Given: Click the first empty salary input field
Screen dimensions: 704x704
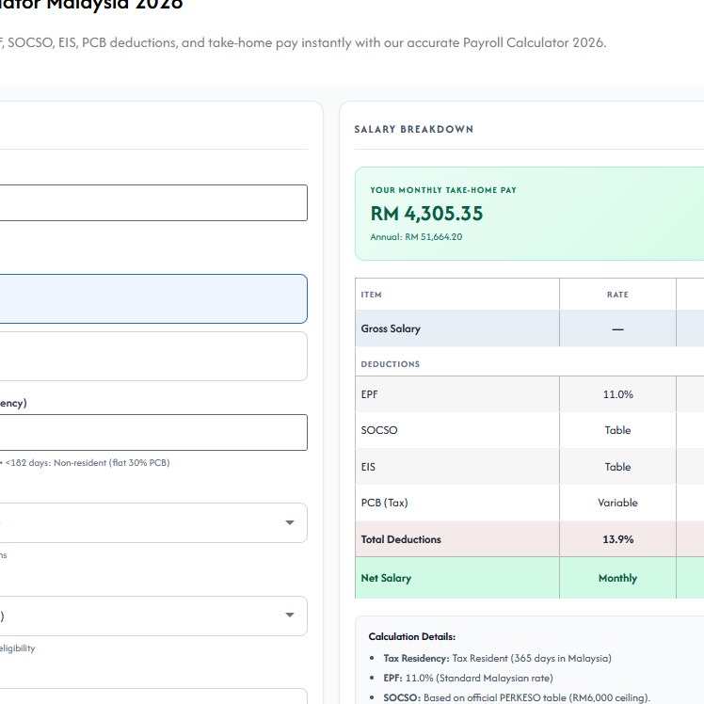Looking at the screenshot, I should point(153,202).
